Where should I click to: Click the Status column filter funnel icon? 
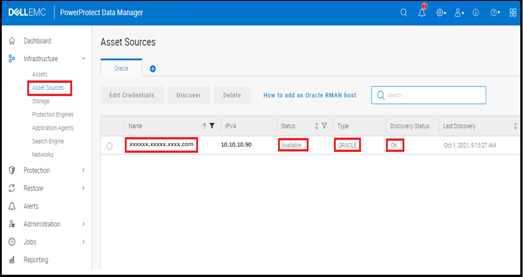coord(324,126)
